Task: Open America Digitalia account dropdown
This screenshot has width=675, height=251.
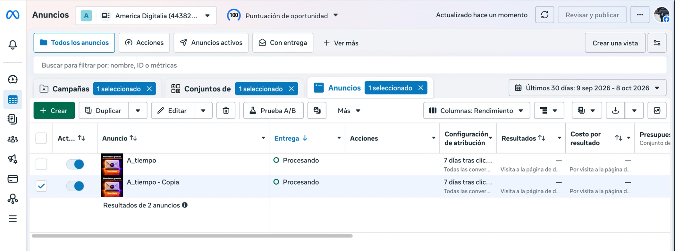Action: point(146,15)
